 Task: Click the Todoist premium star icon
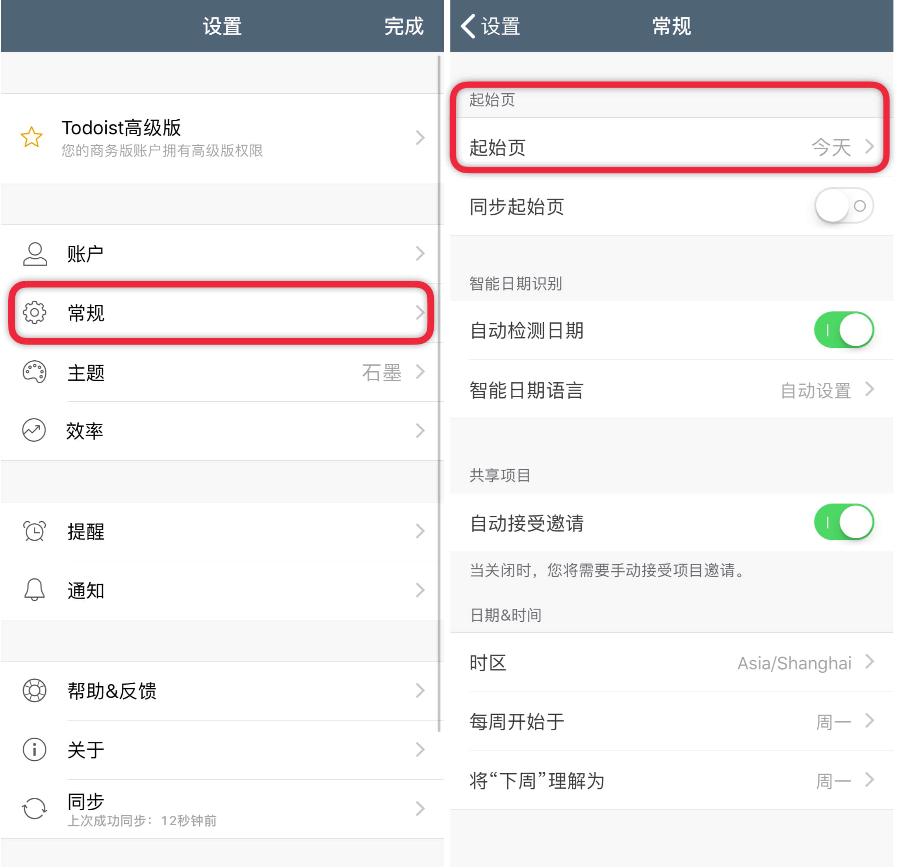(x=32, y=137)
